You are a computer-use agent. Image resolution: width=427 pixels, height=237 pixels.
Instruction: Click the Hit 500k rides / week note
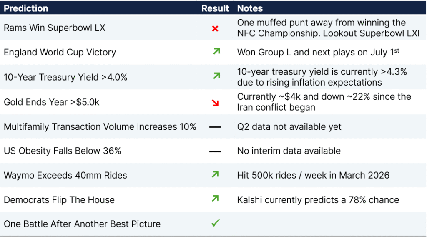[313, 175]
